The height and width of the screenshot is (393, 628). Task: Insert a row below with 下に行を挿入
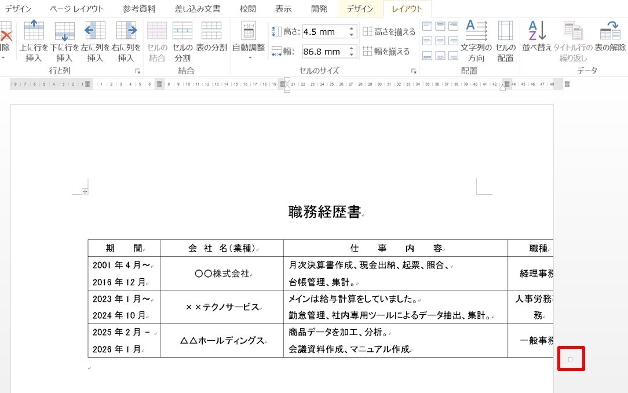click(64, 41)
